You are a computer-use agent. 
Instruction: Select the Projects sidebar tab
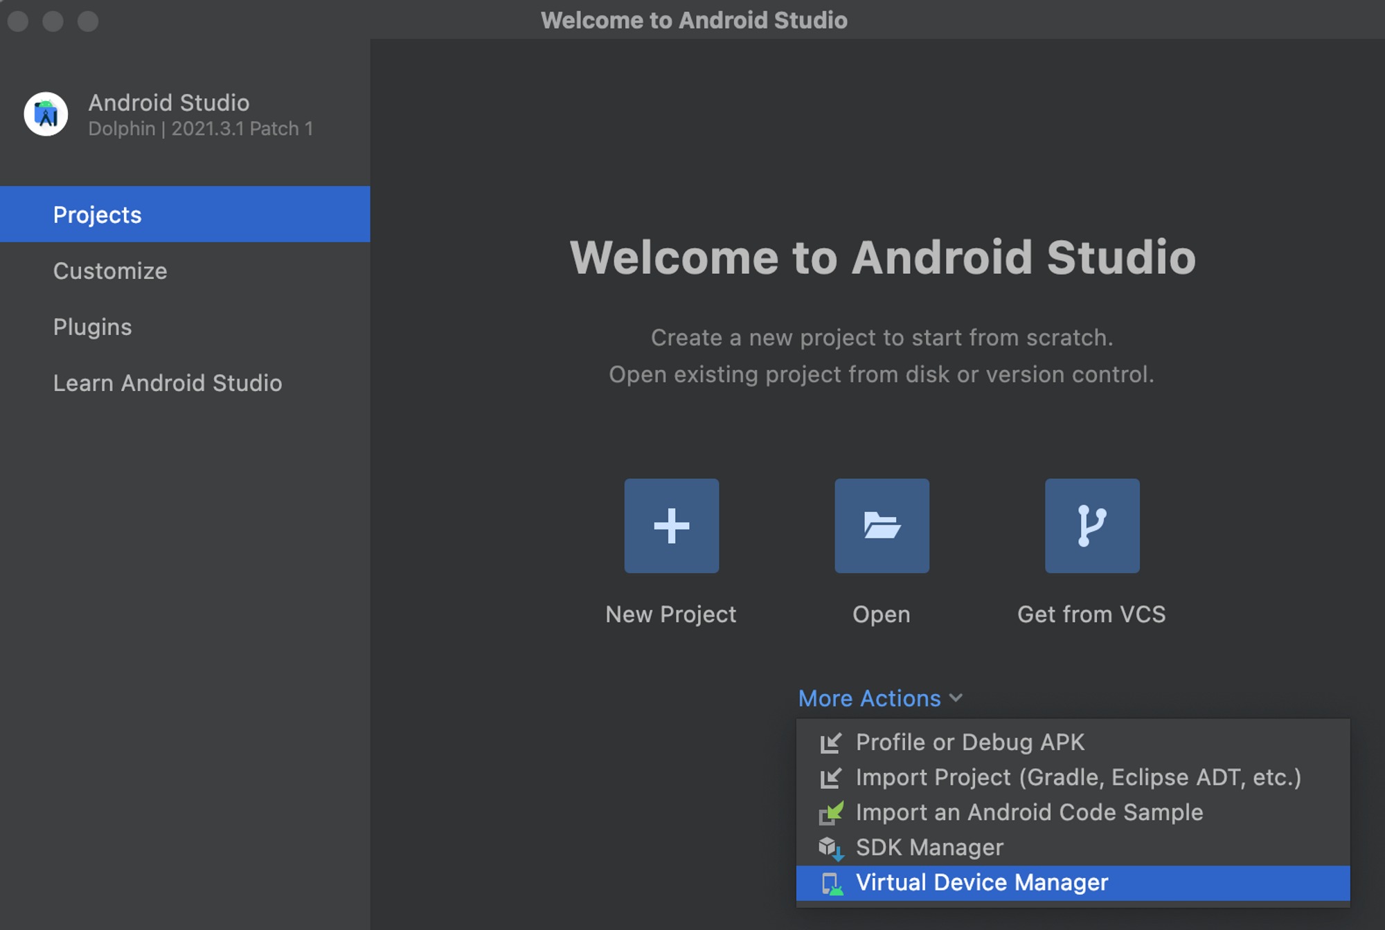(x=97, y=215)
